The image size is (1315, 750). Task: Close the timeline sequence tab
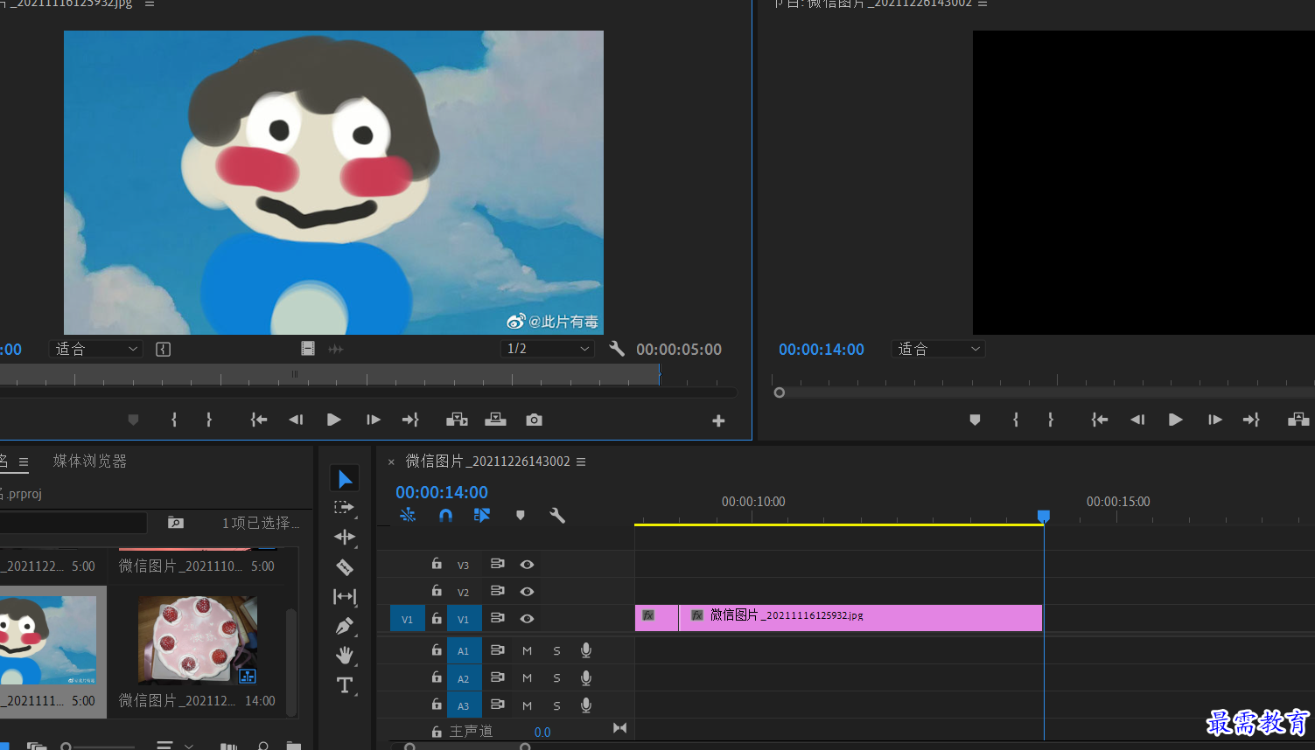pos(391,462)
